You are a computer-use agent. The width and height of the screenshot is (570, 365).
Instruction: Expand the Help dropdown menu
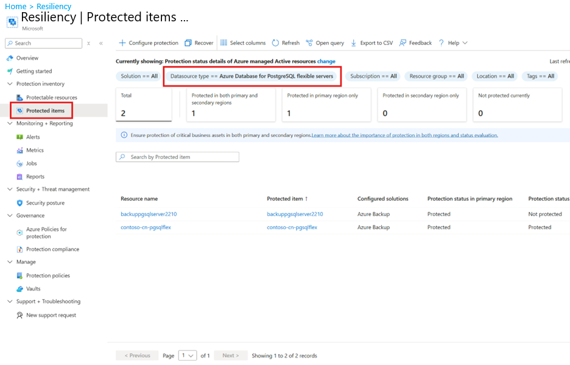465,43
